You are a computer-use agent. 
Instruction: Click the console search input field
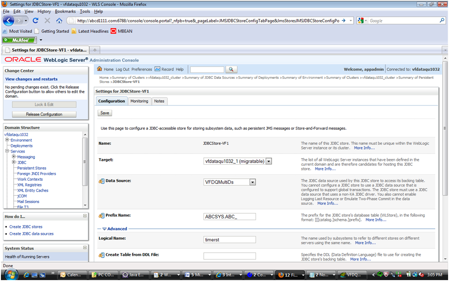click(207, 70)
